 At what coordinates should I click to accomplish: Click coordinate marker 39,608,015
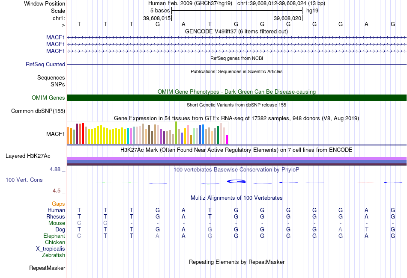tap(157, 18)
